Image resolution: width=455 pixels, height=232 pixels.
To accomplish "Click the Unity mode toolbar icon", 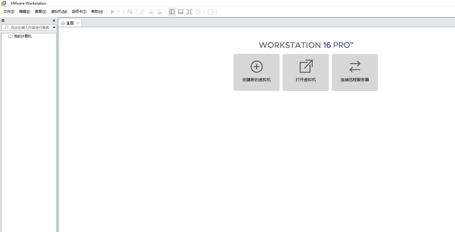I will pos(198,12).
